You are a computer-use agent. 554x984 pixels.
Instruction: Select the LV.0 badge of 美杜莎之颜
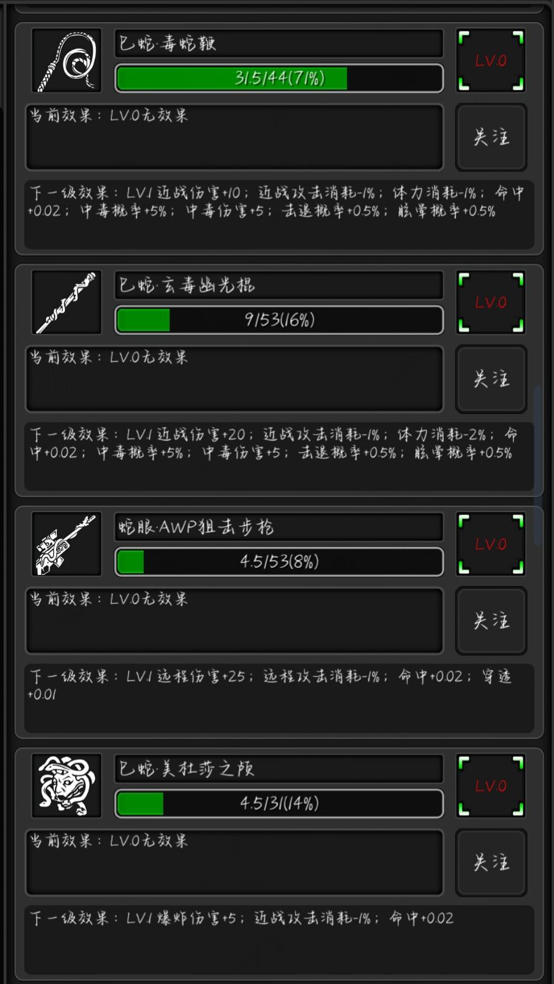pos(491,787)
